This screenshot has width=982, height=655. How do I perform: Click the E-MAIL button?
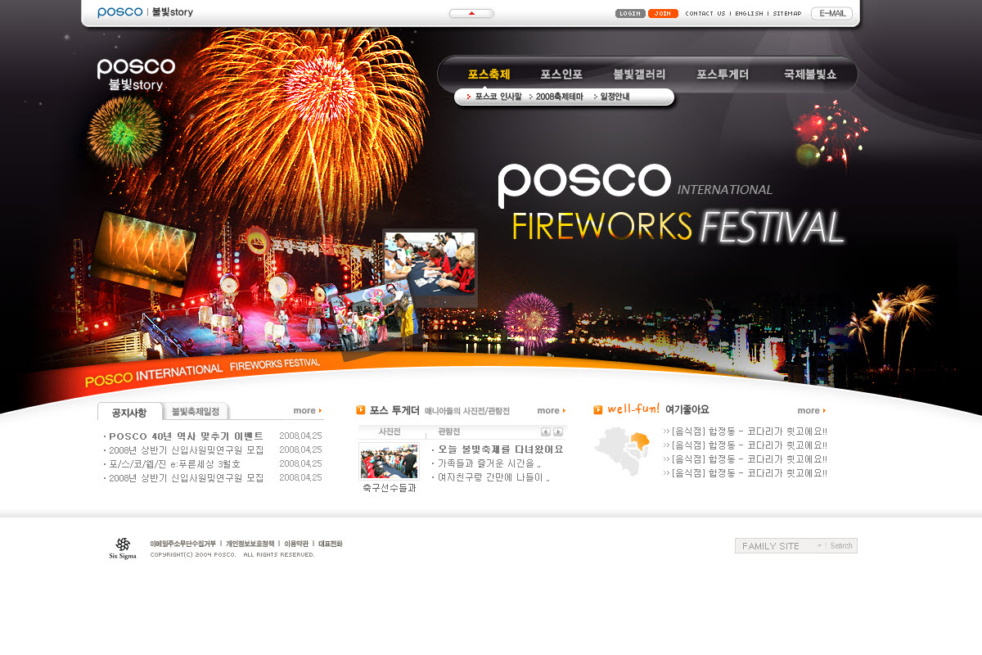pyautogui.click(x=831, y=13)
